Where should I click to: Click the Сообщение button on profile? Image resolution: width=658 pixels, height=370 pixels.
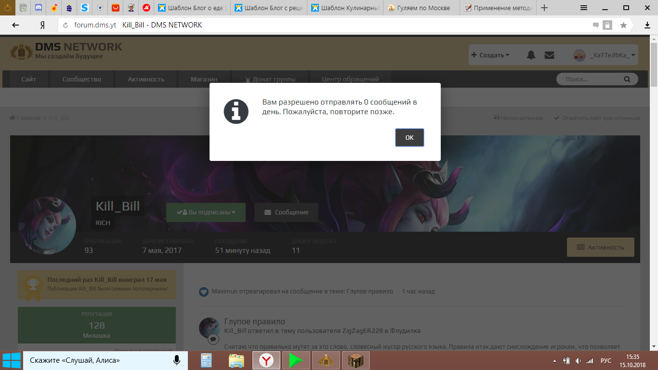(x=286, y=212)
